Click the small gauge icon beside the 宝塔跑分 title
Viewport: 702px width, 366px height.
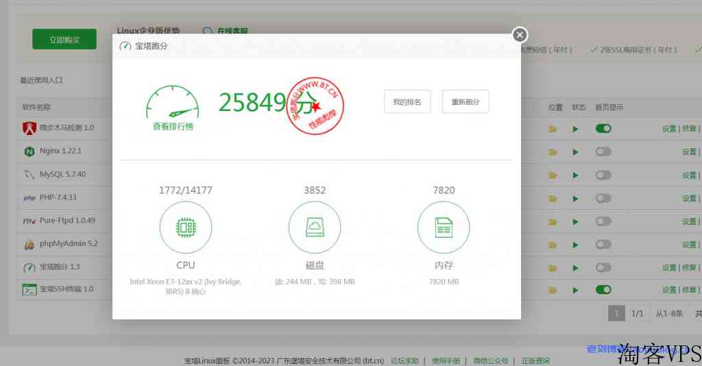tap(125, 46)
